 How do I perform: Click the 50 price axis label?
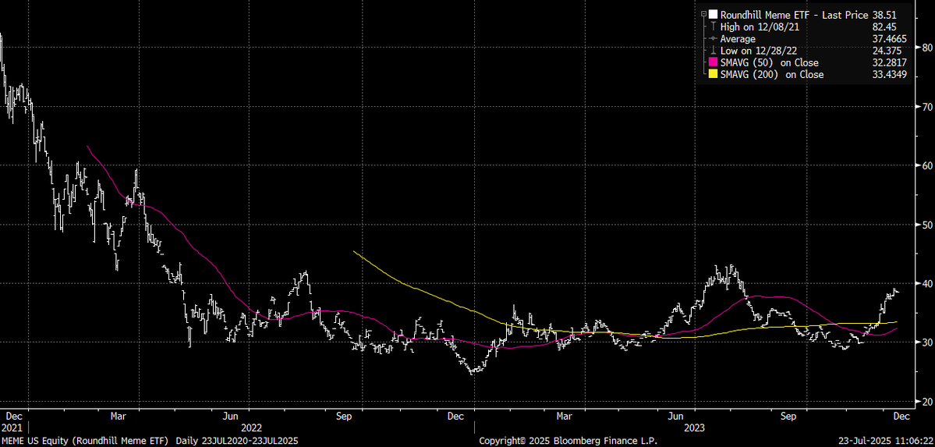click(926, 225)
